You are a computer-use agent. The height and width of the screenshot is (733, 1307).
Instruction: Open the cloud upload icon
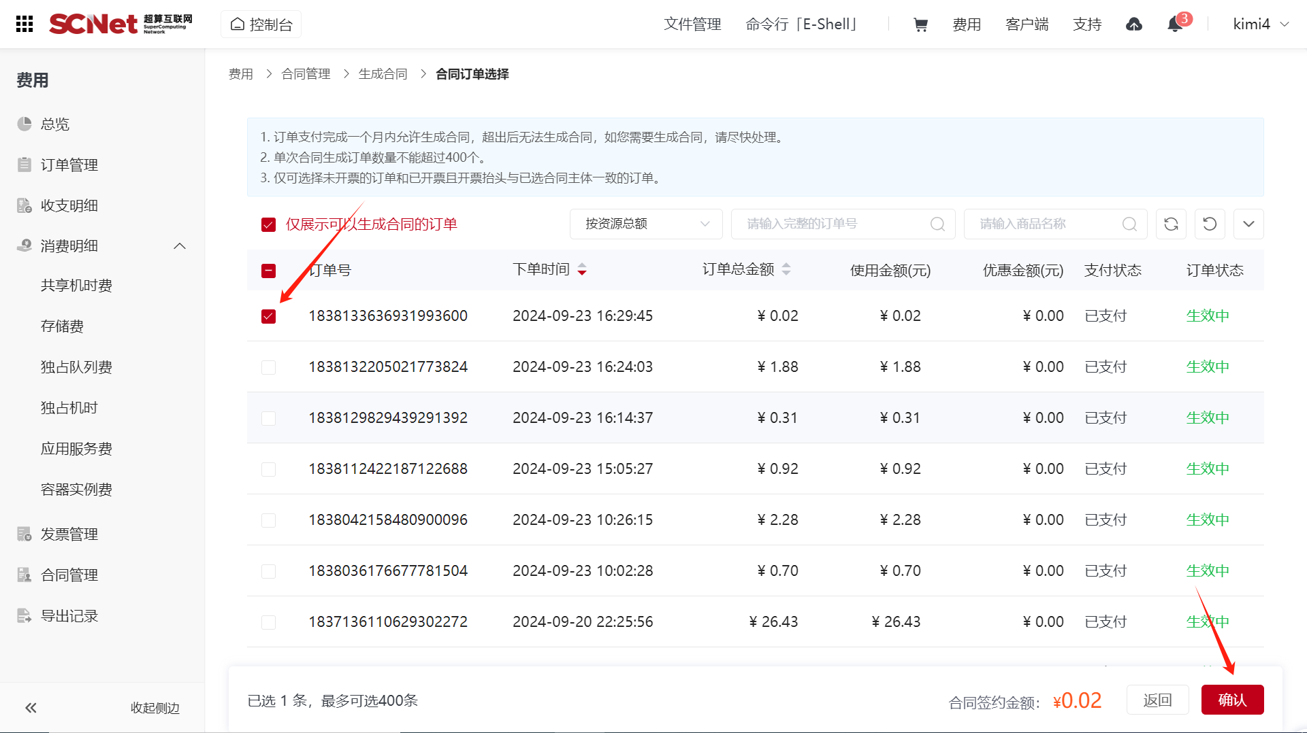[1133, 24]
